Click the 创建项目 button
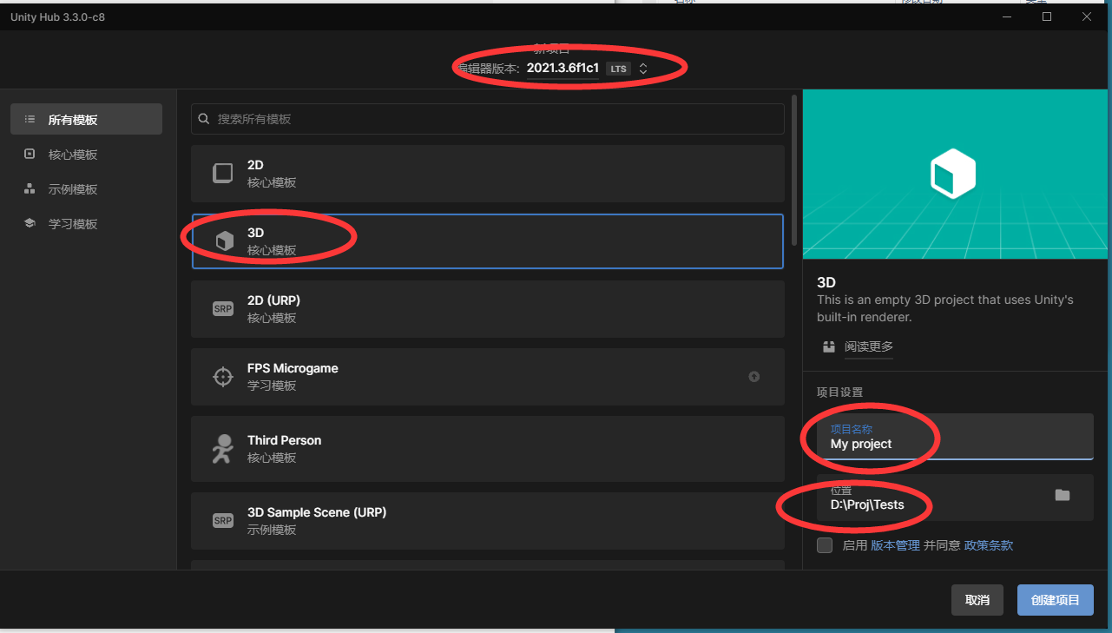The height and width of the screenshot is (633, 1112). point(1055,600)
